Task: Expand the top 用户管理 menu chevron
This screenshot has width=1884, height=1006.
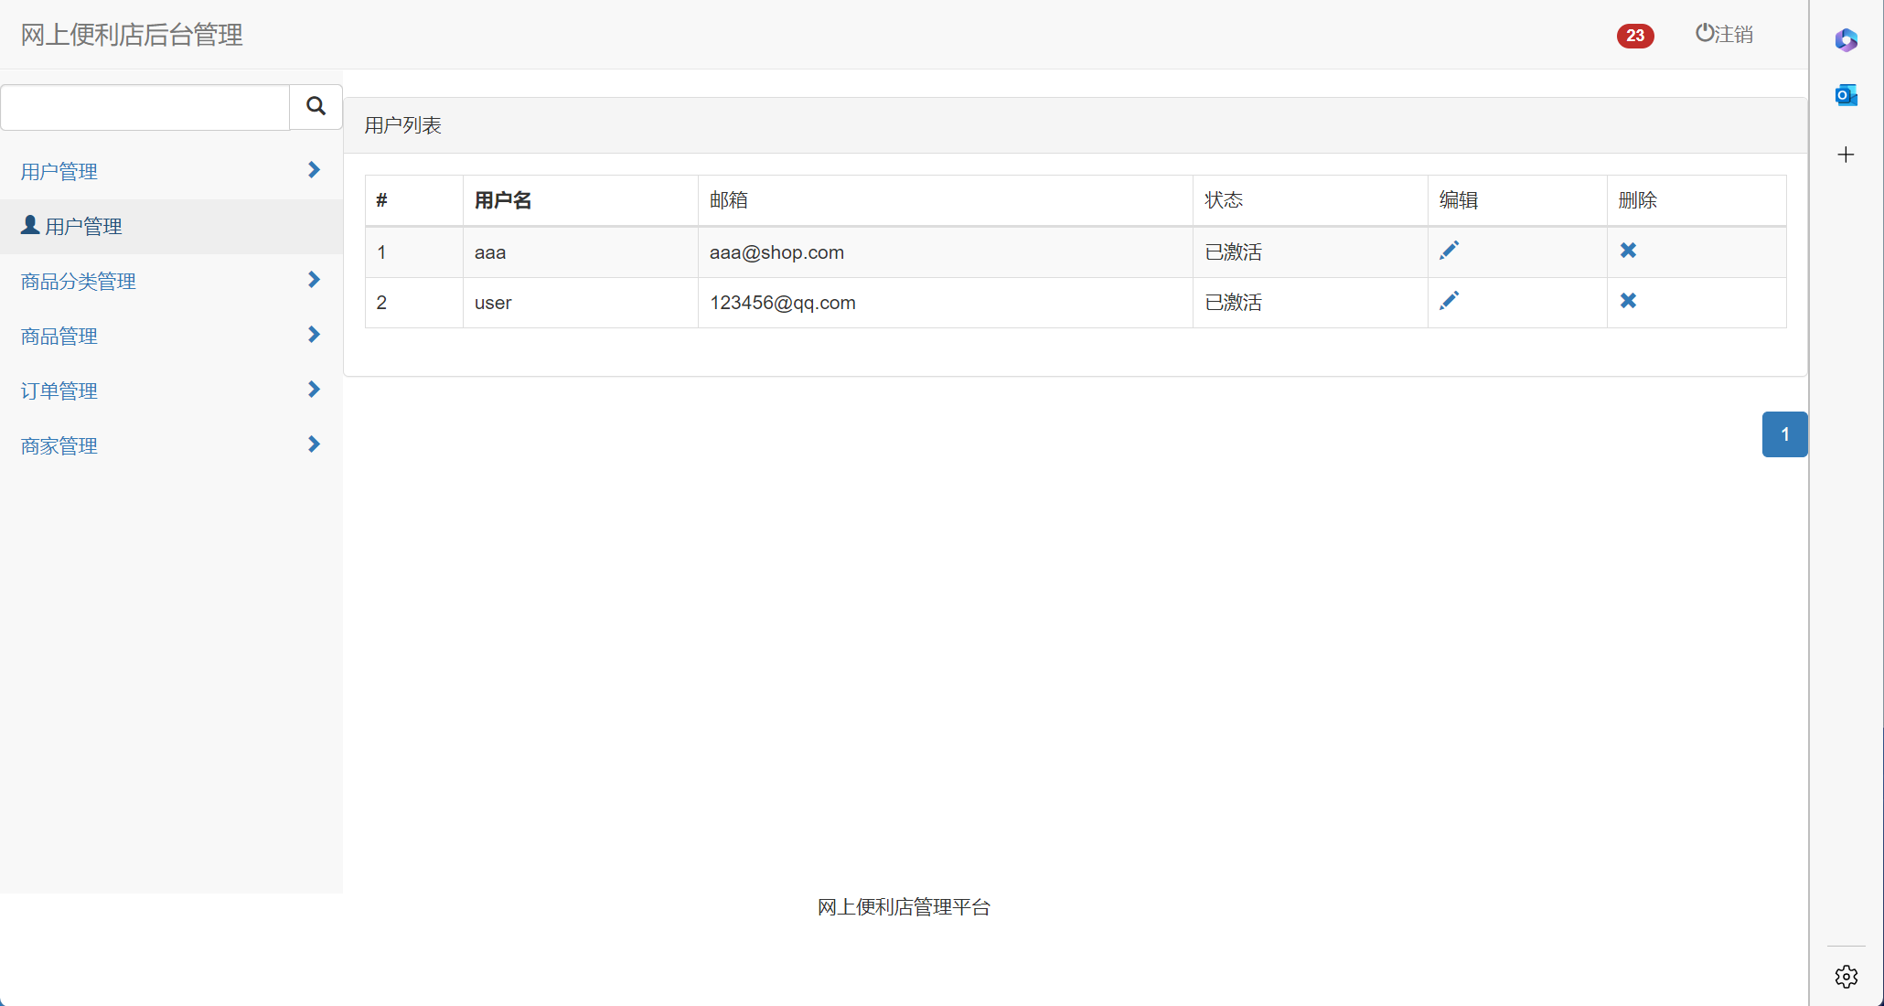Action: coord(314,170)
